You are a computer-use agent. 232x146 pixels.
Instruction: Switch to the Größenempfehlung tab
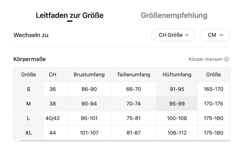click(174, 15)
